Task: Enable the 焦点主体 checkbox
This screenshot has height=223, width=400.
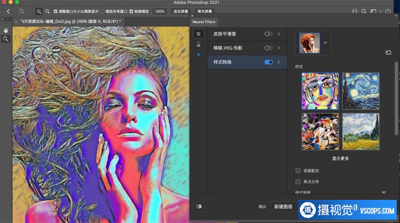Action: pos(298,181)
